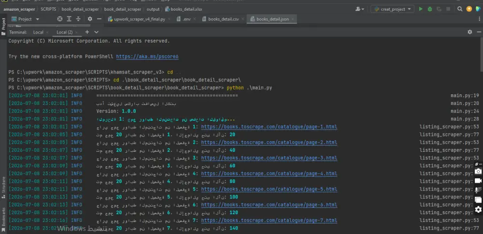Viewport: 483px width, 234px height.
Task: Click the orange update arrow icon
Action: 469,9
